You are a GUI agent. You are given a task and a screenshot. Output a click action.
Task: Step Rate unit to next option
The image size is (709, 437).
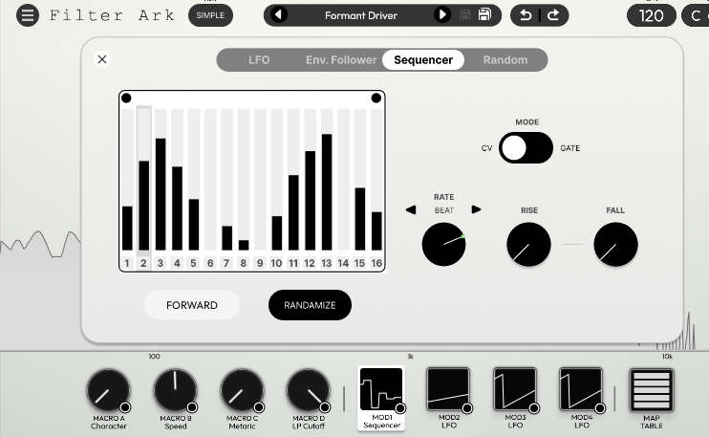click(x=476, y=210)
